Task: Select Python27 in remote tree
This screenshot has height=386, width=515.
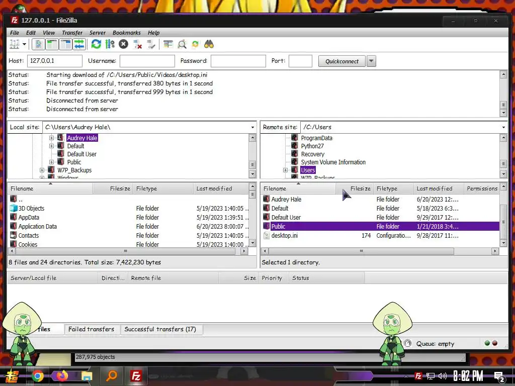Action: pos(312,146)
